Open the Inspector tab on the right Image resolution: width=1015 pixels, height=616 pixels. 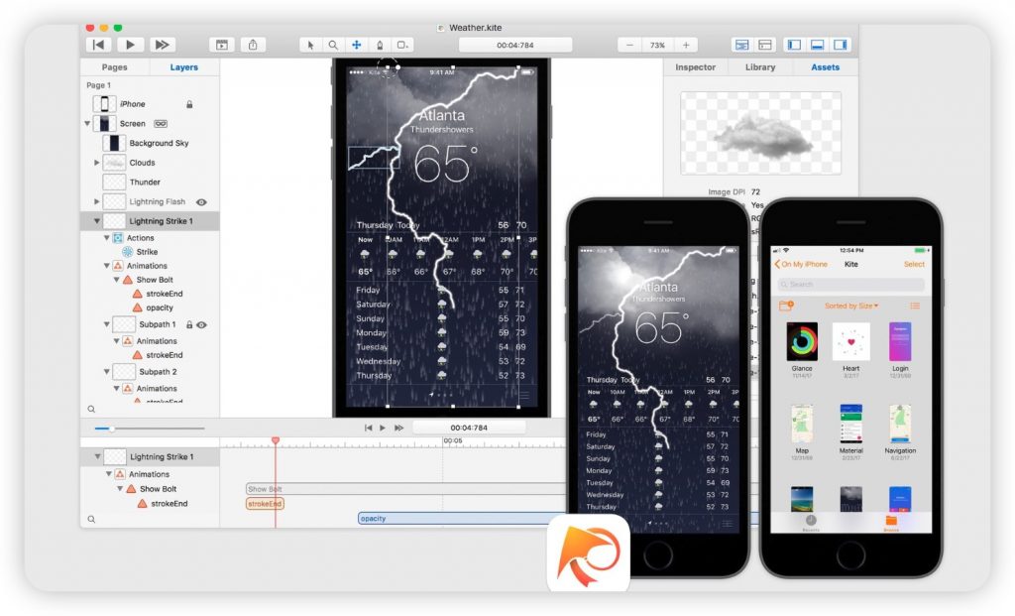(x=695, y=66)
